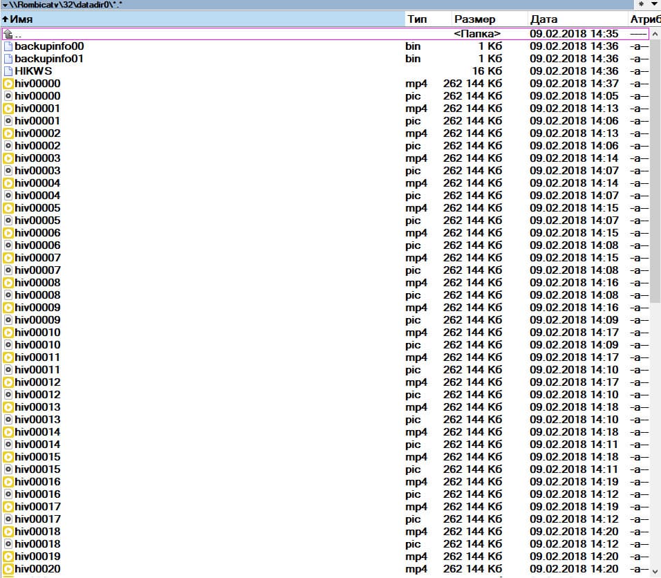The image size is (661, 578).
Task: Sort by the Имя column header
Action: 203,19
